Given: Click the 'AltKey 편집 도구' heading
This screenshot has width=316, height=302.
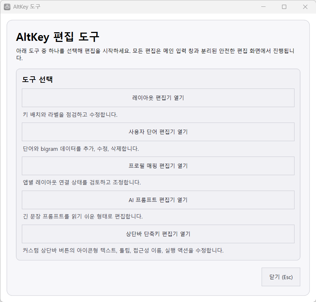Looking at the screenshot, I should coord(58,37).
